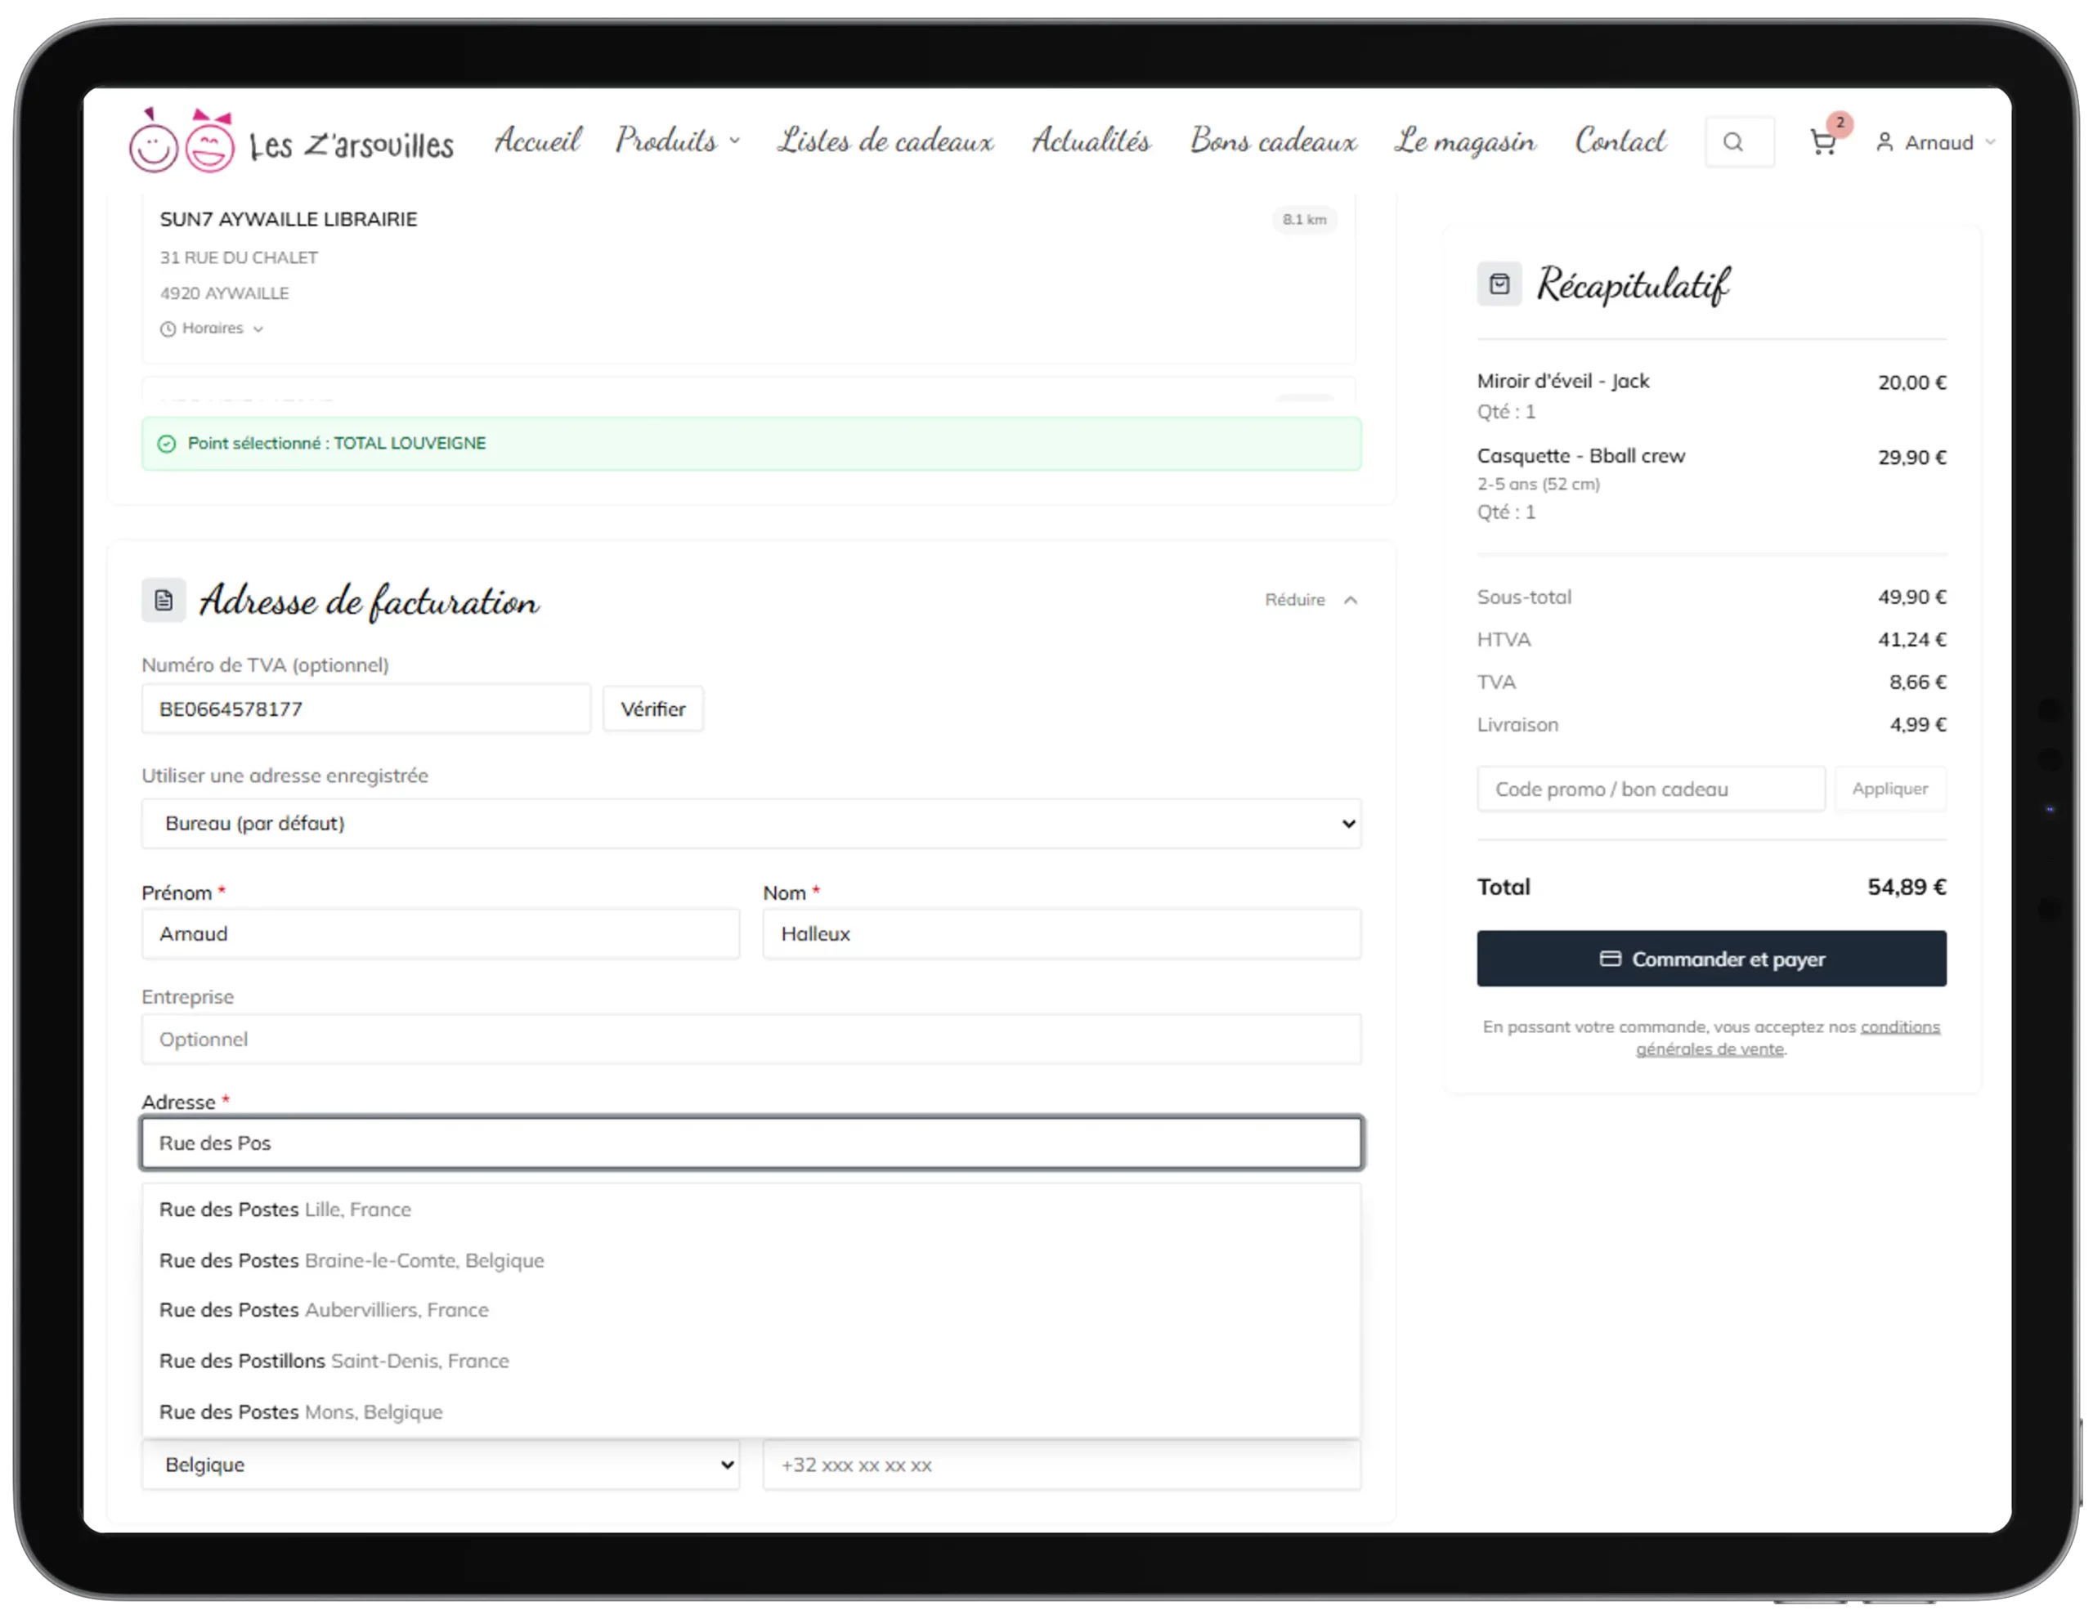Screen dimensions: 2093x1619
Task: Click the Total amount 54,89 €
Action: 1907,887
